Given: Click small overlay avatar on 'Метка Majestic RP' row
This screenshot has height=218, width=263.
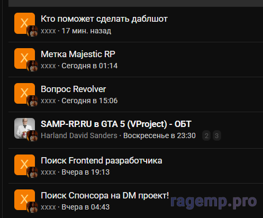Looking at the screenshot, I should [32, 66].
